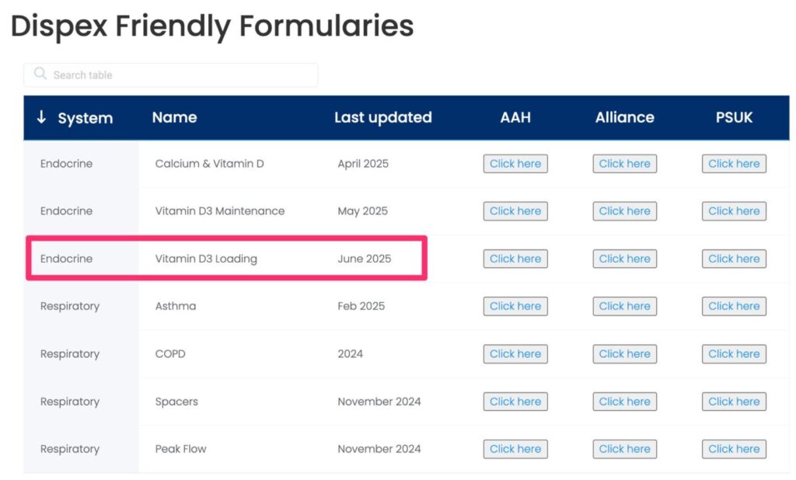Sort by the Name column header
This screenshot has height=480, width=796.
pos(174,117)
